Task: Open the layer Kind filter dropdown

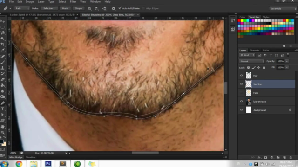Action: 247,55
